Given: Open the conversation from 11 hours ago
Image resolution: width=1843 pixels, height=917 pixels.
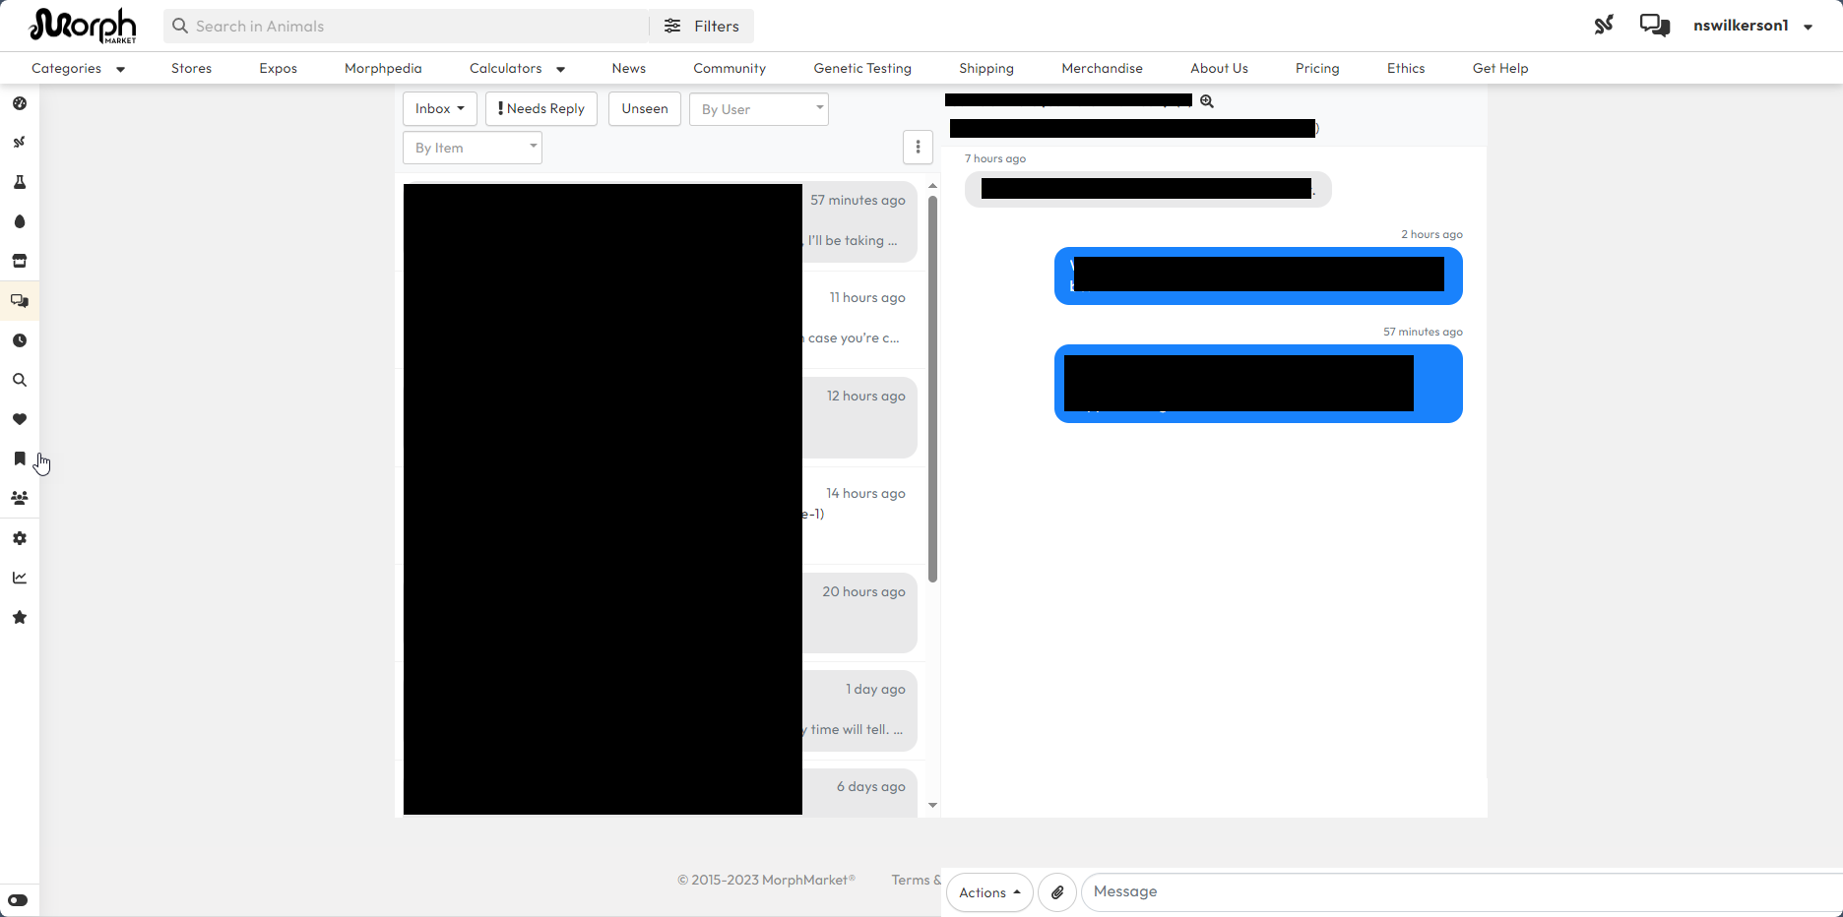Looking at the screenshot, I should coord(660,320).
